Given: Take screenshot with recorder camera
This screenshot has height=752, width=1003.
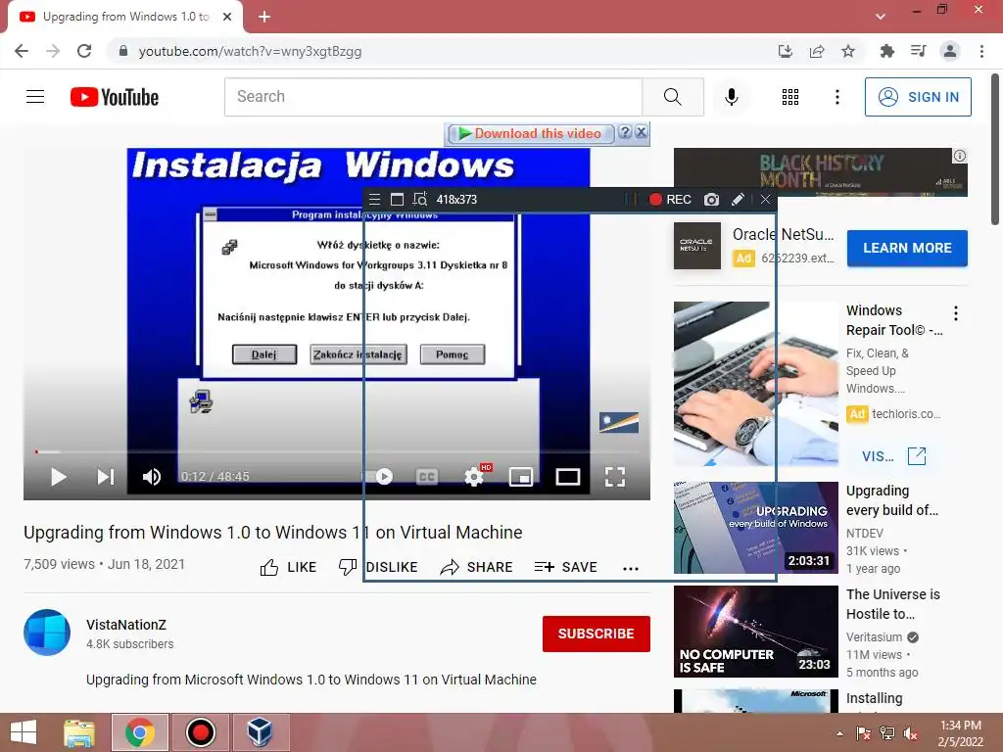Looking at the screenshot, I should coord(711,200).
